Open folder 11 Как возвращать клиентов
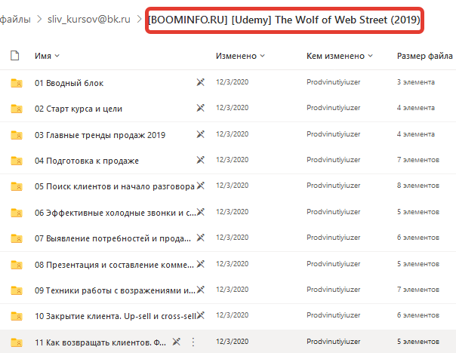The height and width of the screenshot is (353, 456). click(x=100, y=342)
